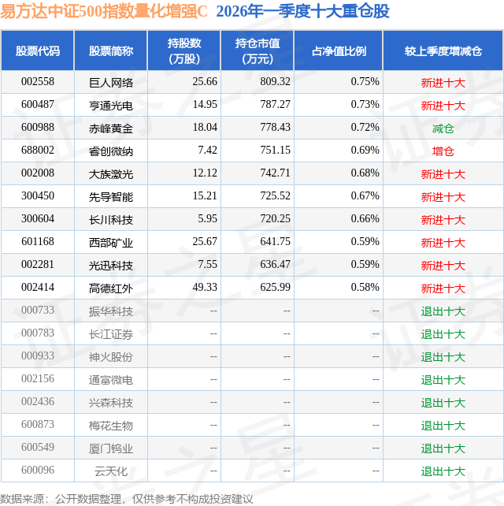This screenshot has width=504, height=506.
Task: Click the fund title 易方达中证500指数量化增强C
Action: [x=104, y=11]
